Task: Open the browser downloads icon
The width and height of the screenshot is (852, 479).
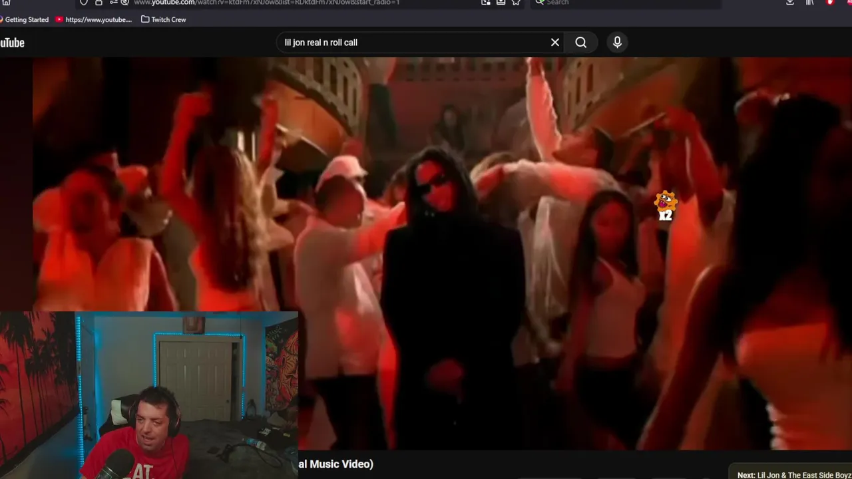Action: point(790,3)
